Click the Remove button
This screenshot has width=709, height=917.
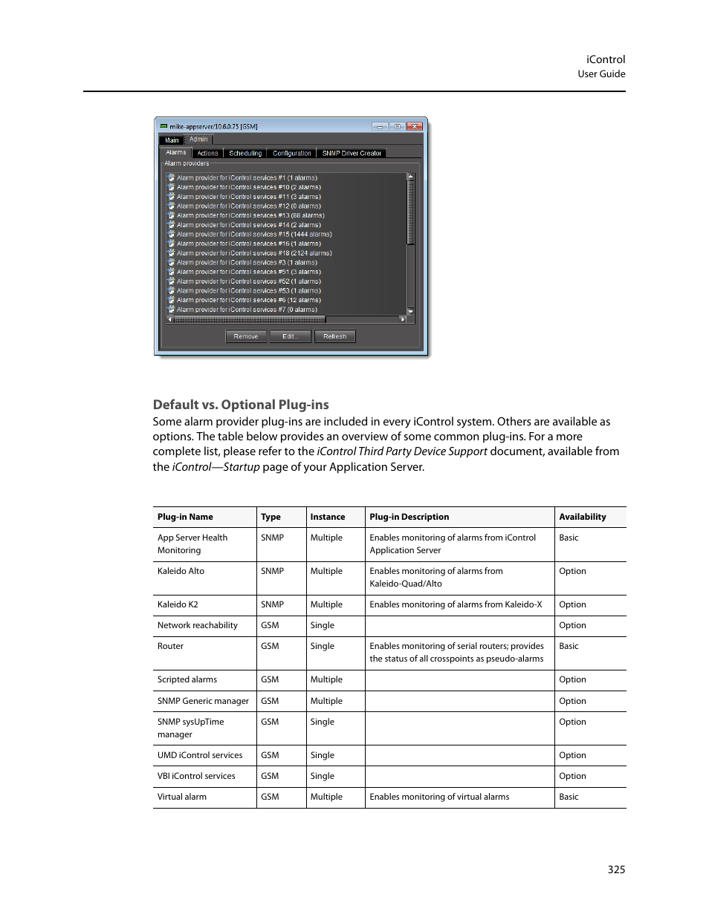tap(246, 336)
